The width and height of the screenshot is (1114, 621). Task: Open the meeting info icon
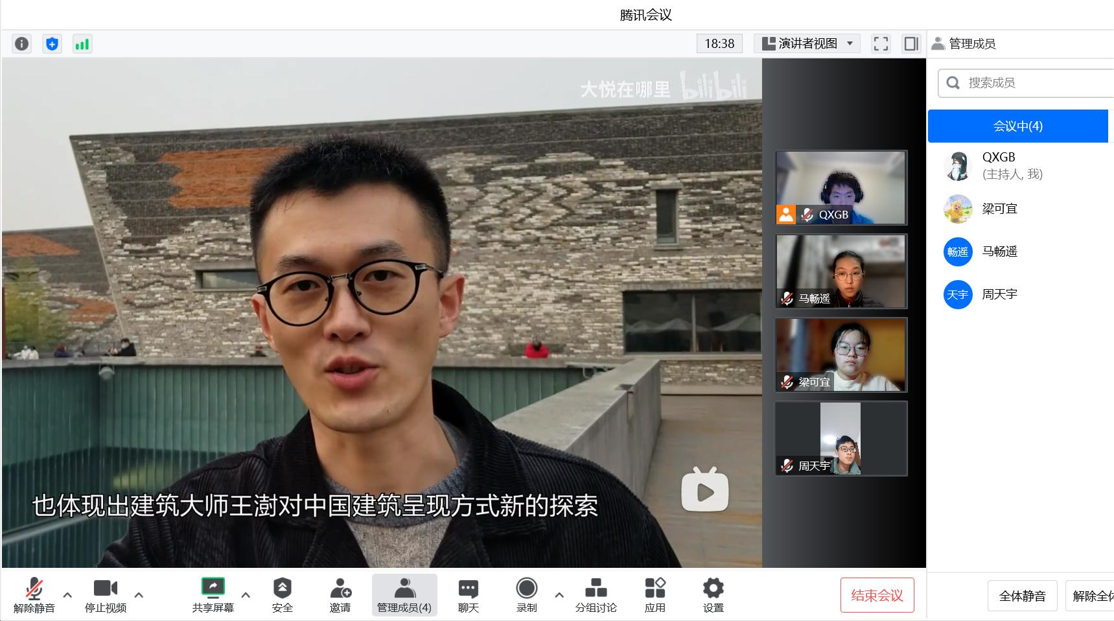[x=21, y=43]
